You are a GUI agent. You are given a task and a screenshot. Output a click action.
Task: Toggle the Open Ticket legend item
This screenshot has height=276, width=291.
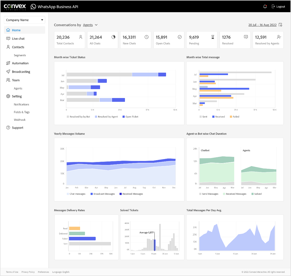pyautogui.click(x=130, y=117)
